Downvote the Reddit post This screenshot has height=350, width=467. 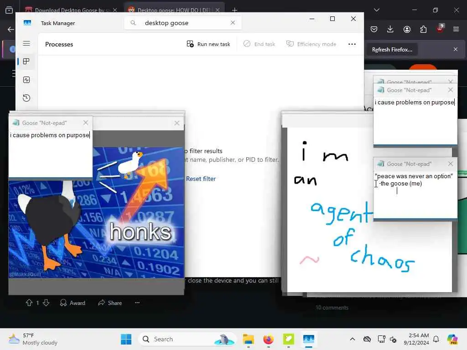pyautogui.click(x=46, y=303)
